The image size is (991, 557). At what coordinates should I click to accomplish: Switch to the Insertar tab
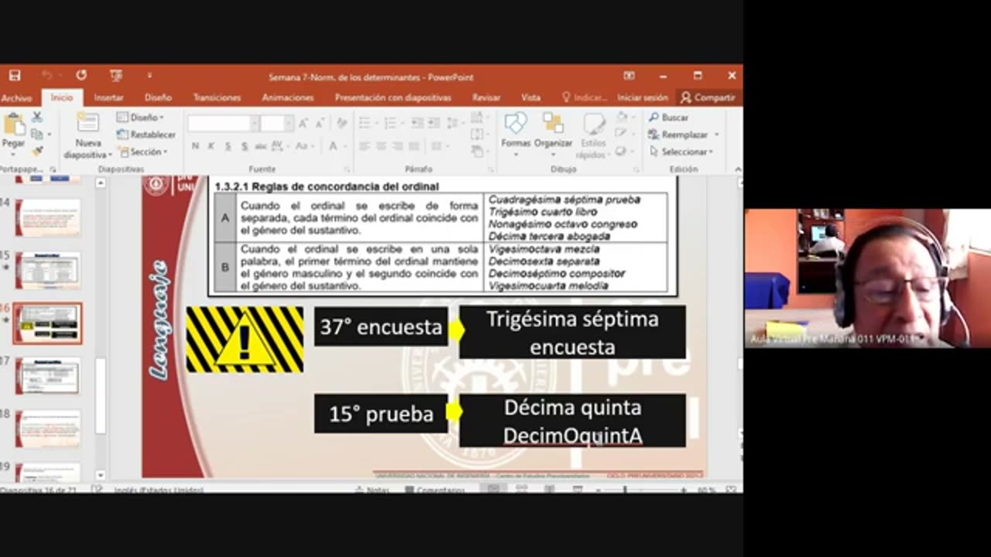108,97
